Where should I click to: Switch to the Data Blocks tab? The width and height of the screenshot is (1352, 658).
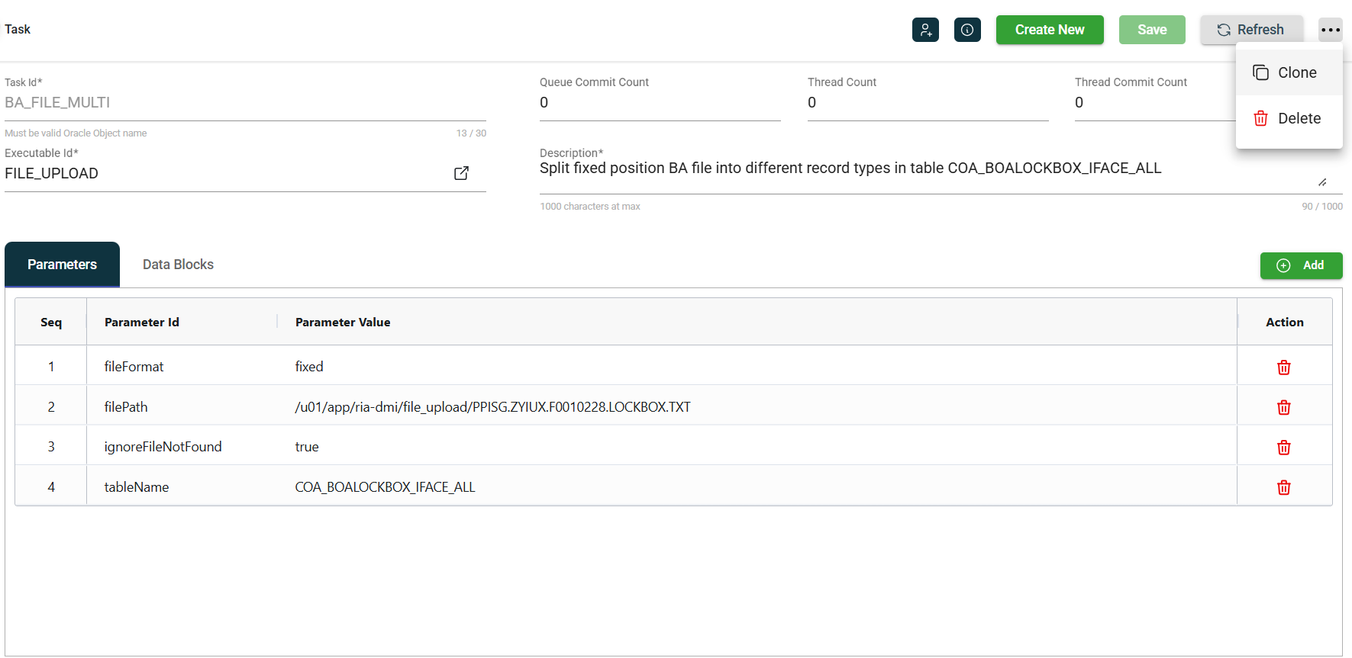178,265
